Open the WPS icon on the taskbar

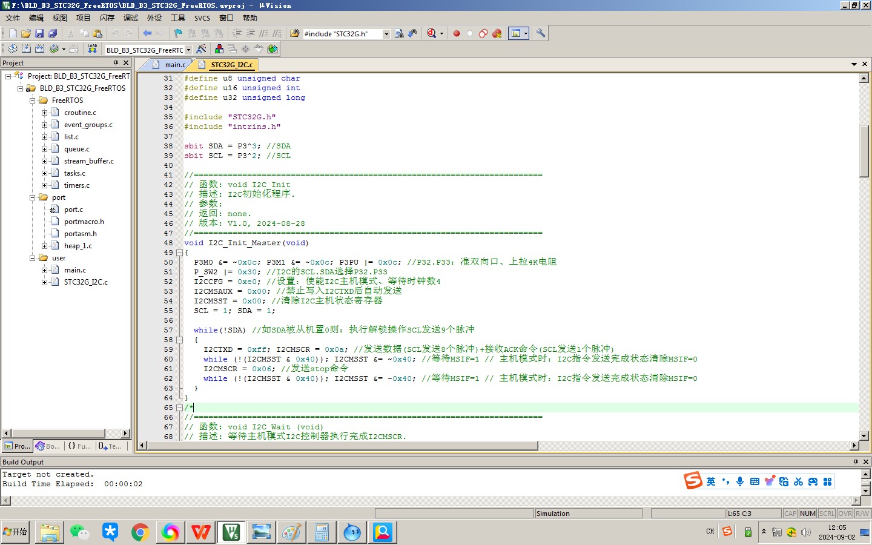200,532
